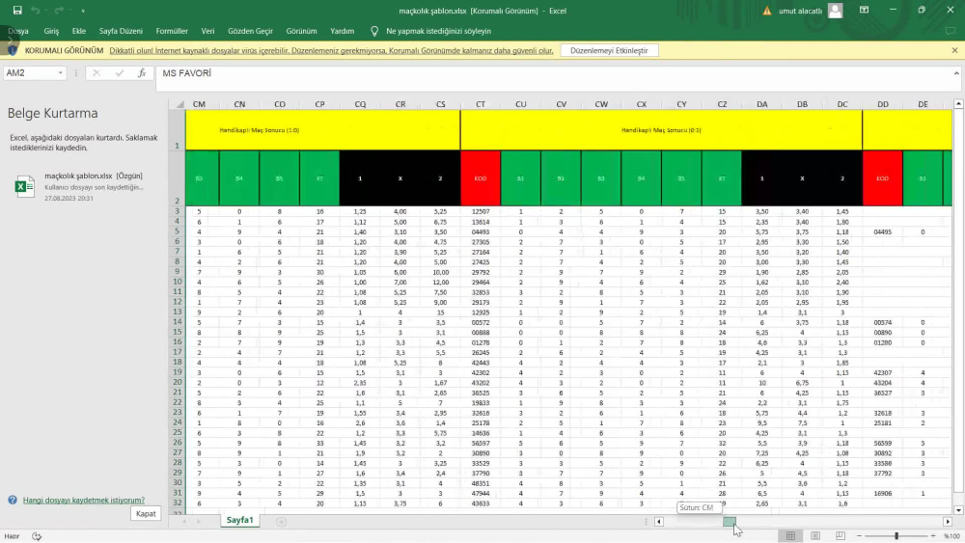Select row header 14

point(178,321)
